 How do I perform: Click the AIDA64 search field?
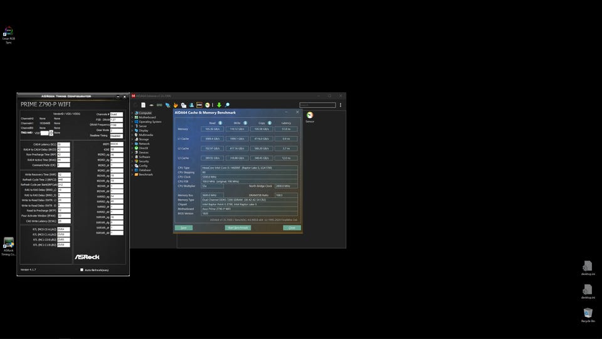[x=317, y=105]
